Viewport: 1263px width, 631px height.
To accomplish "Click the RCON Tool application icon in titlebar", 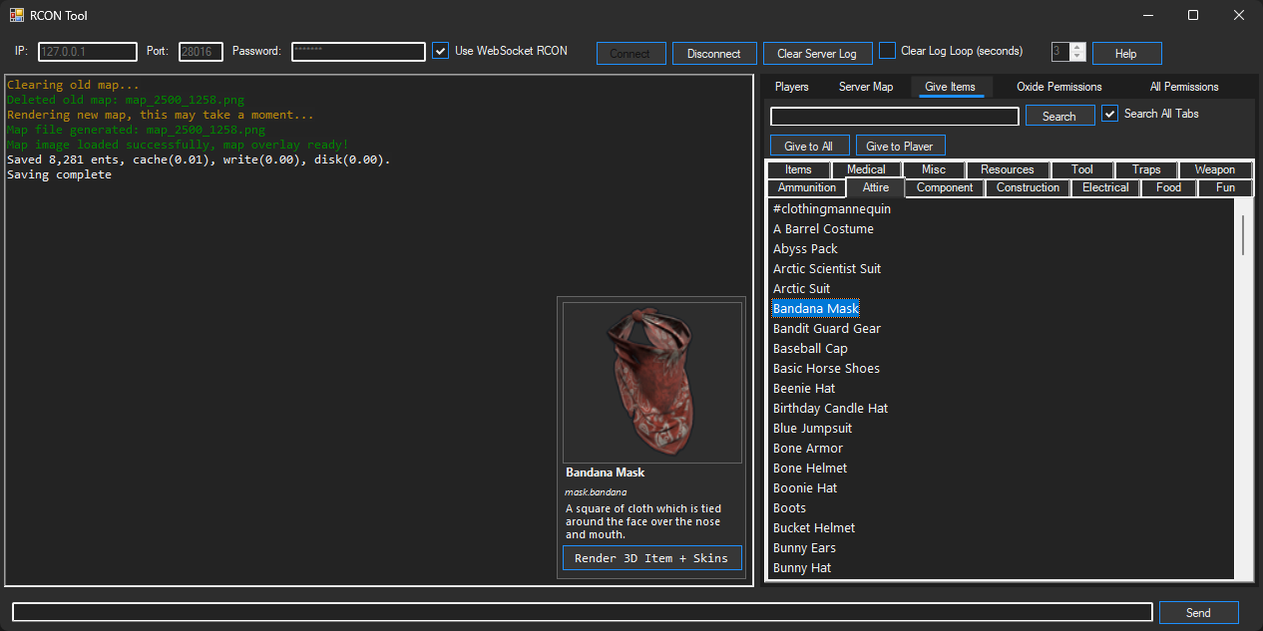I will pos(15,15).
